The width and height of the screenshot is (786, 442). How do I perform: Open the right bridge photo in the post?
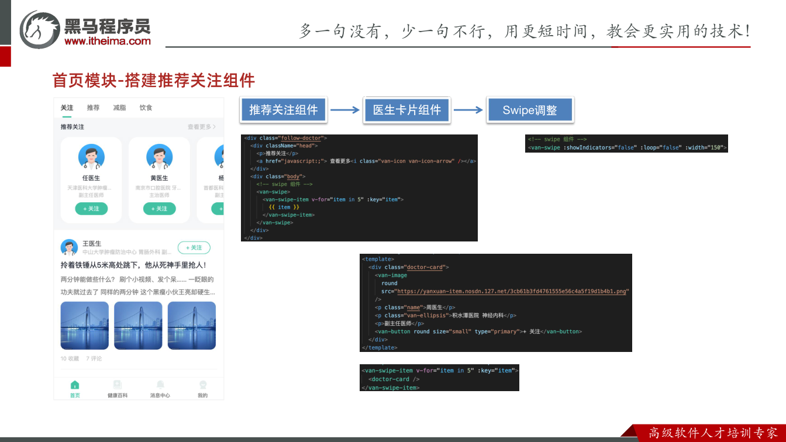click(192, 326)
